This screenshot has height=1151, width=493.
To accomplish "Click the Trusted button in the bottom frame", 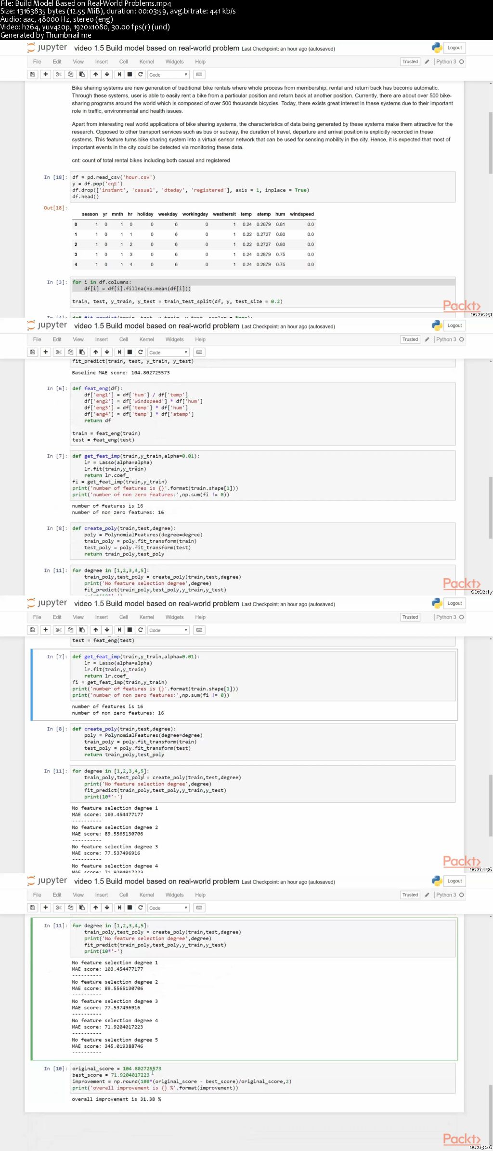I will coord(410,895).
